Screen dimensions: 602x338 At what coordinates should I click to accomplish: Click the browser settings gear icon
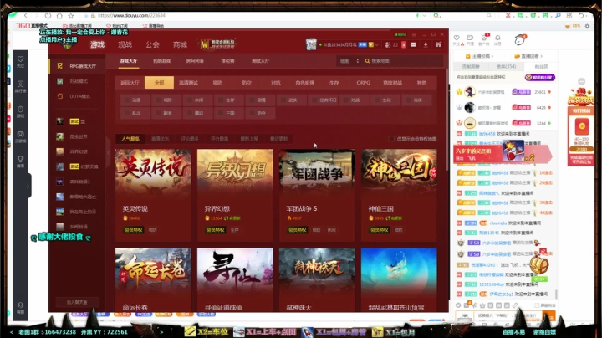click(587, 26)
